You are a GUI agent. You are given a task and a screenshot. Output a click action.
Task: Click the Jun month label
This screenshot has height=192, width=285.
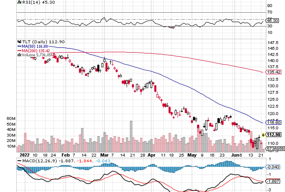coord(236,155)
